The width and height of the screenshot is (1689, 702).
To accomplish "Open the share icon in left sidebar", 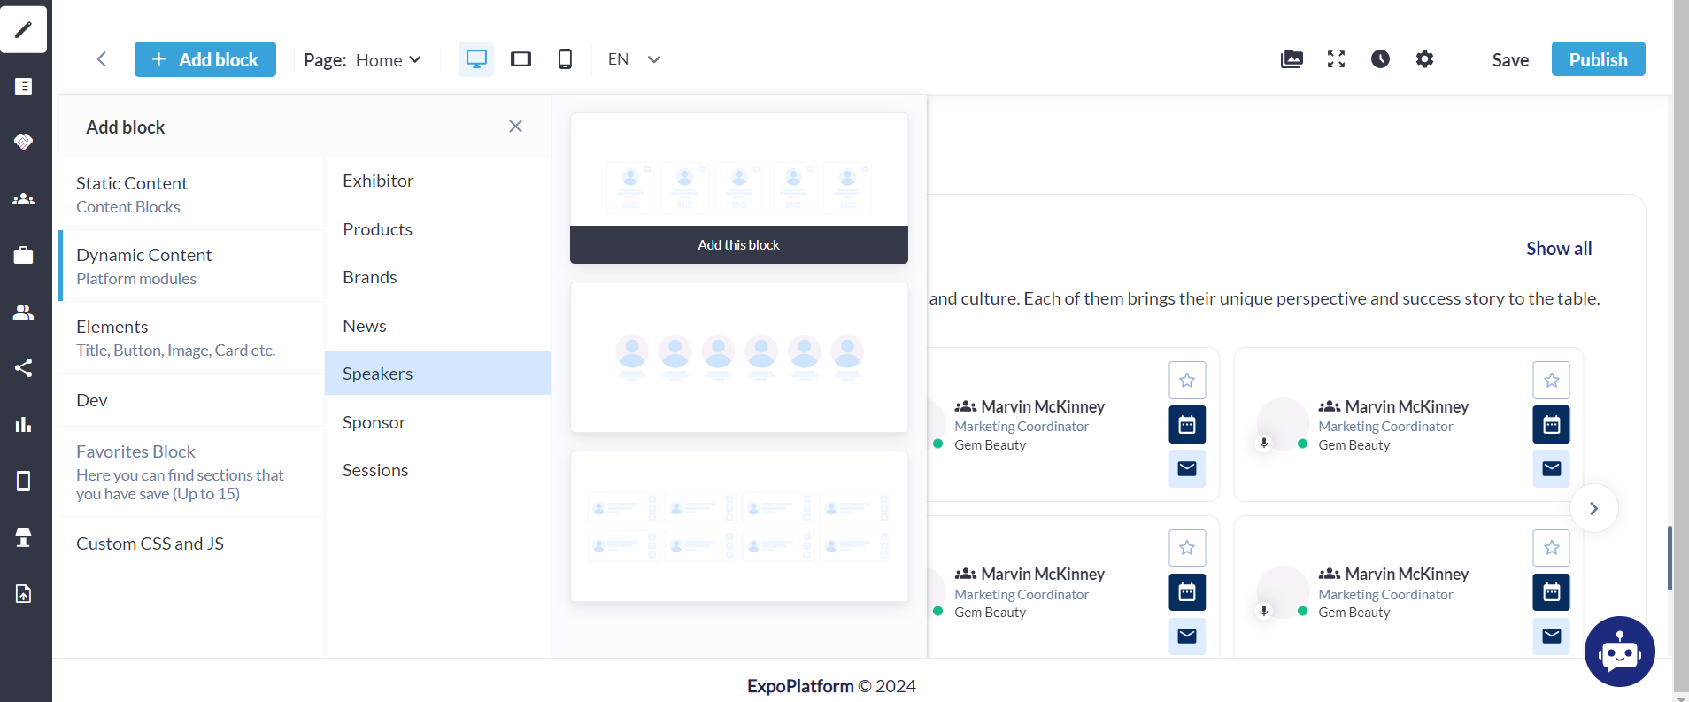I will (24, 368).
